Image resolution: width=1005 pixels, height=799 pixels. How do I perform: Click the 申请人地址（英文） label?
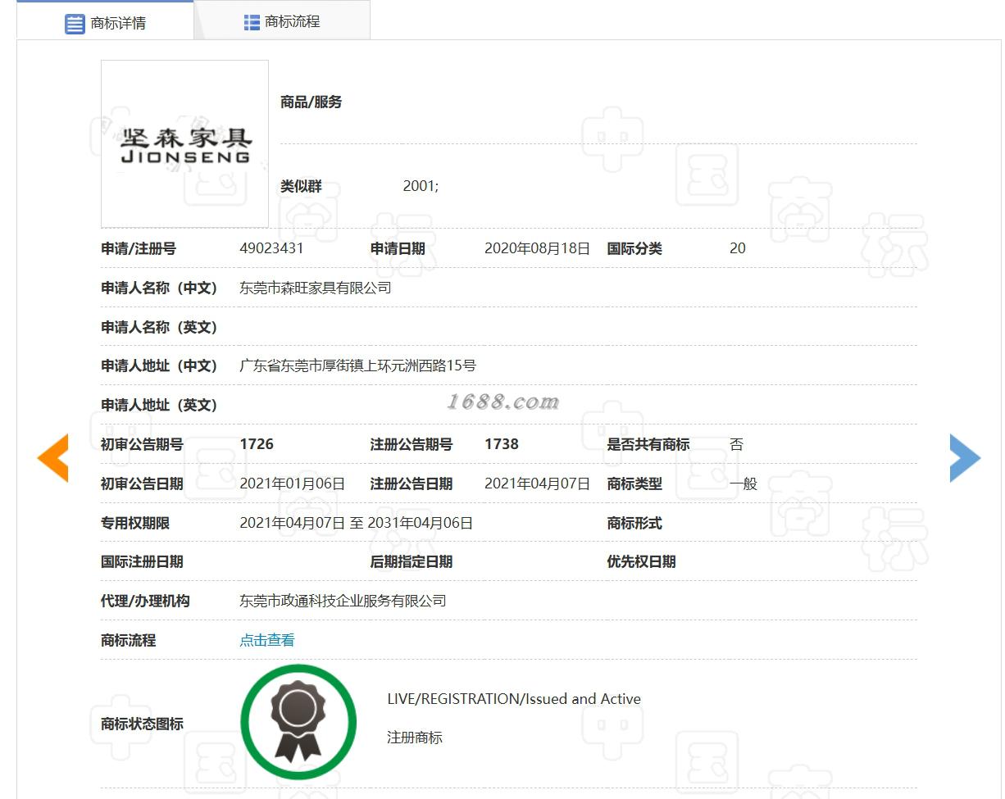point(159,405)
